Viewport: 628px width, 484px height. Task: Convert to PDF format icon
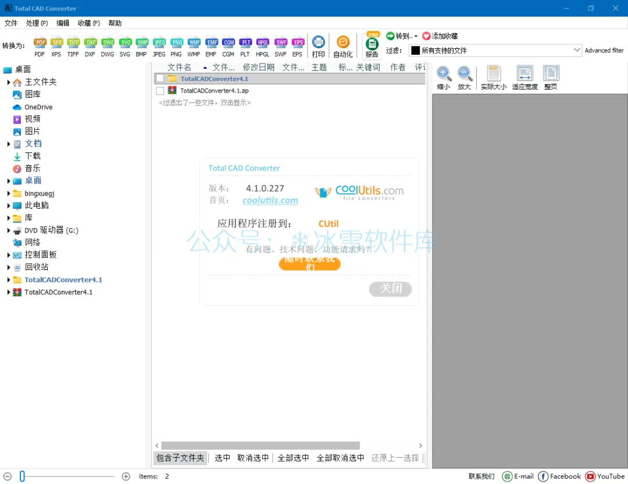40,47
